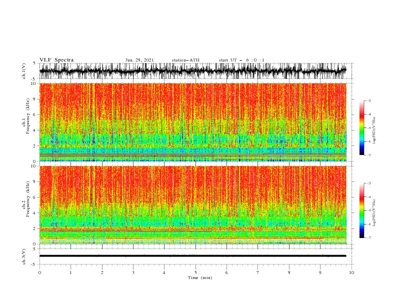Click the "8" tick on ch.2 frequency axis
Image resolution: width=396 pixels, height=306 pixels.
coord(34,182)
